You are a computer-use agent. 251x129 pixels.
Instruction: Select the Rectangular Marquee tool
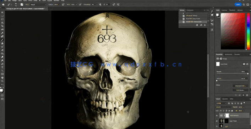(2, 16)
